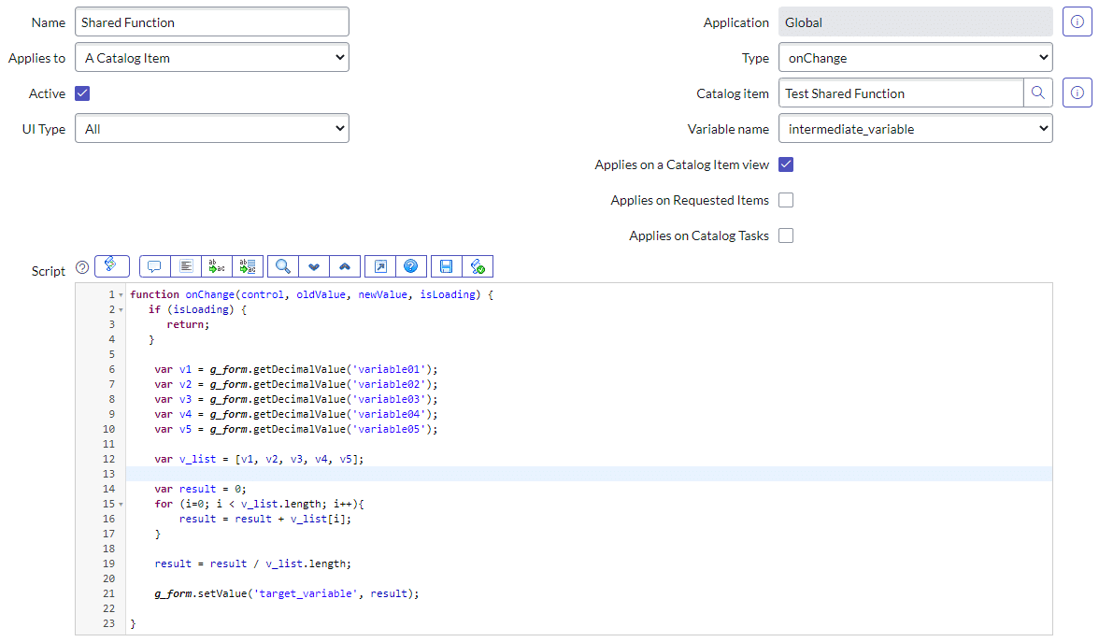Enable Applies on Catalog Tasks
Viewport: 1099px width, 642px height.
pos(786,236)
